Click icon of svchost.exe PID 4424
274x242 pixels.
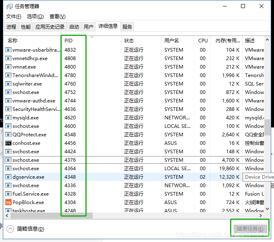(8, 151)
